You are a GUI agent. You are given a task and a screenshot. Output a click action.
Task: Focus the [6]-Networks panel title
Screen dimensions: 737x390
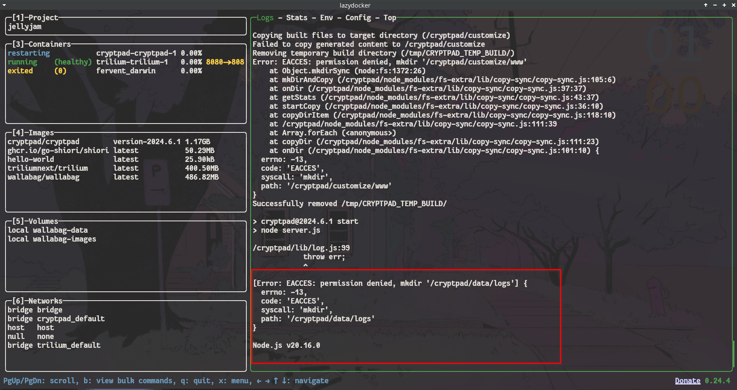[37, 301]
